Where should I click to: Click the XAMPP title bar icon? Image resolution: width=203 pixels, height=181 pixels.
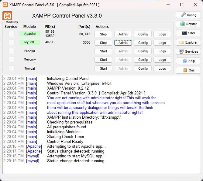tap(5, 5)
